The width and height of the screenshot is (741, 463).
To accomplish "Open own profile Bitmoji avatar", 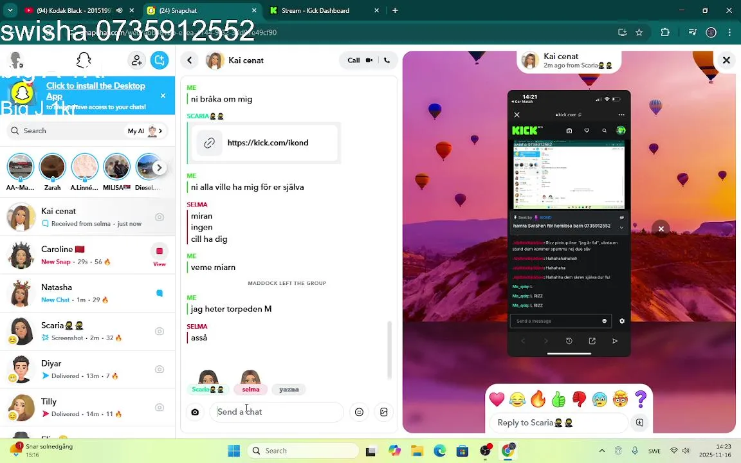I will click(x=17, y=60).
